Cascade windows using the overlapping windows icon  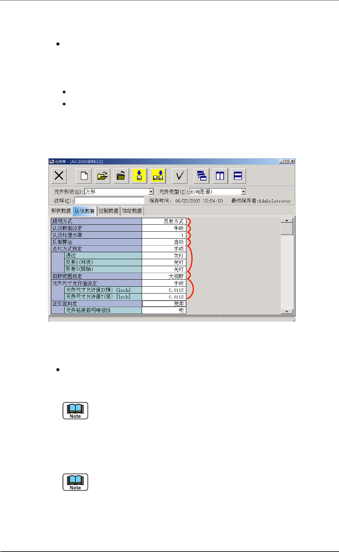click(x=201, y=176)
